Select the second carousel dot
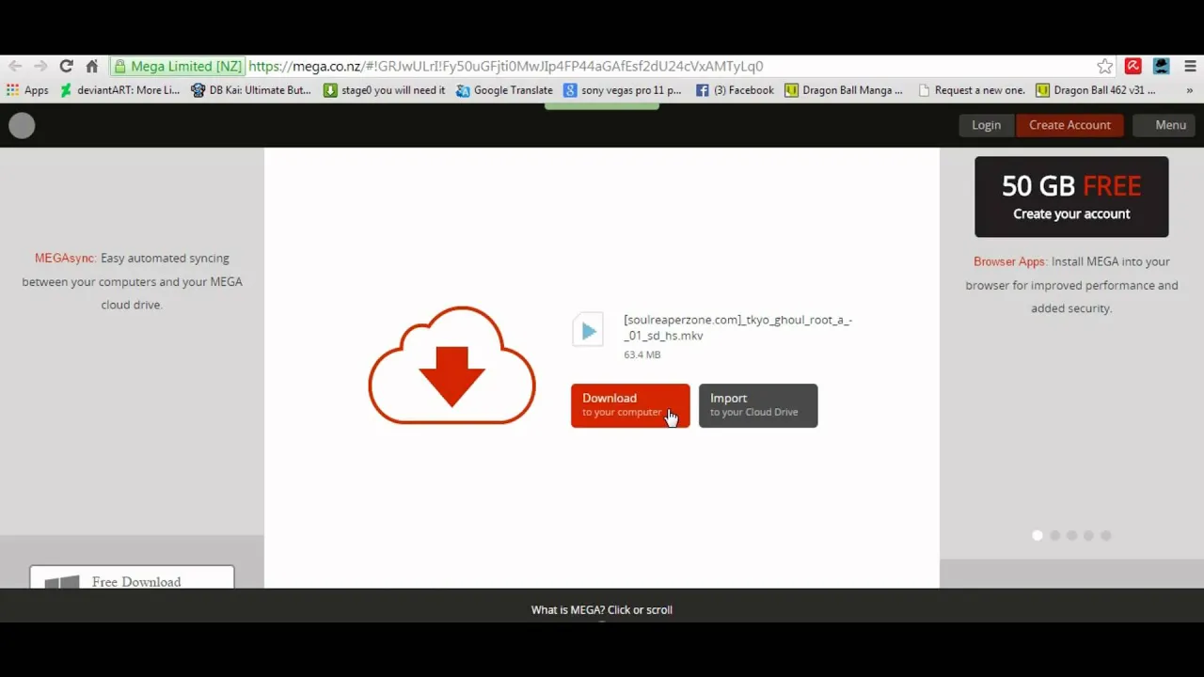Image resolution: width=1204 pixels, height=677 pixels. pos(1054,535)
